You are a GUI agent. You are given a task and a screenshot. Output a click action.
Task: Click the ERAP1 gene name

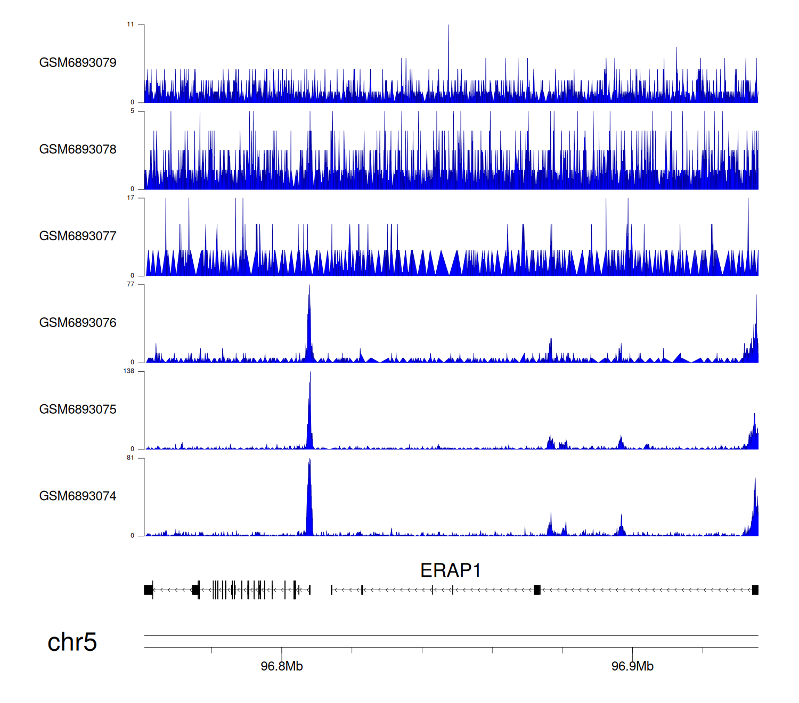pos(451,571)
